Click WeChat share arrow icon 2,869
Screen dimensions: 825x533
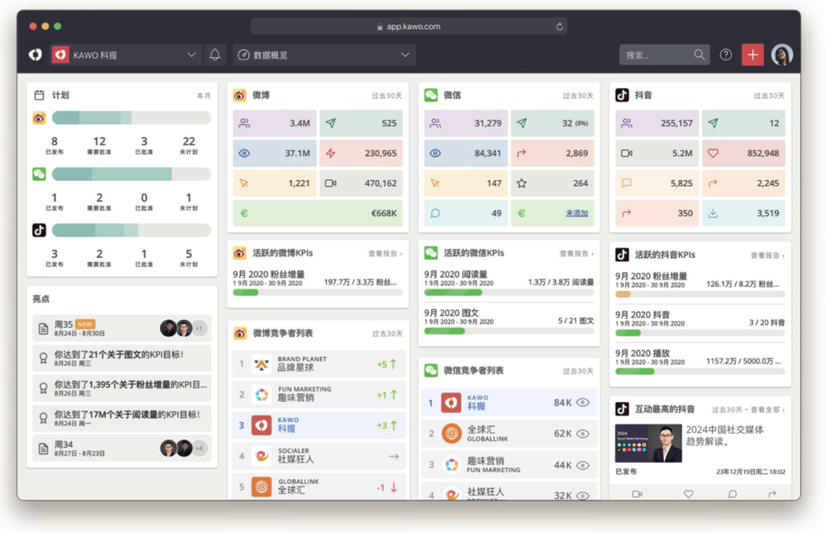[x=522, y=153]
